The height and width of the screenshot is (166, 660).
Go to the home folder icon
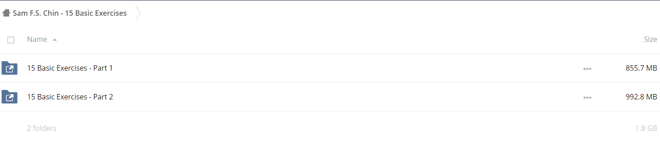point(6,13)
